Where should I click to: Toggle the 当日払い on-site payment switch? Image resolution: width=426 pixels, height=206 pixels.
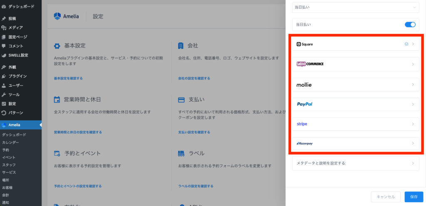[410, 25]
